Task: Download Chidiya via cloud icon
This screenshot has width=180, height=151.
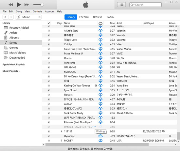Action: (100, 44)
